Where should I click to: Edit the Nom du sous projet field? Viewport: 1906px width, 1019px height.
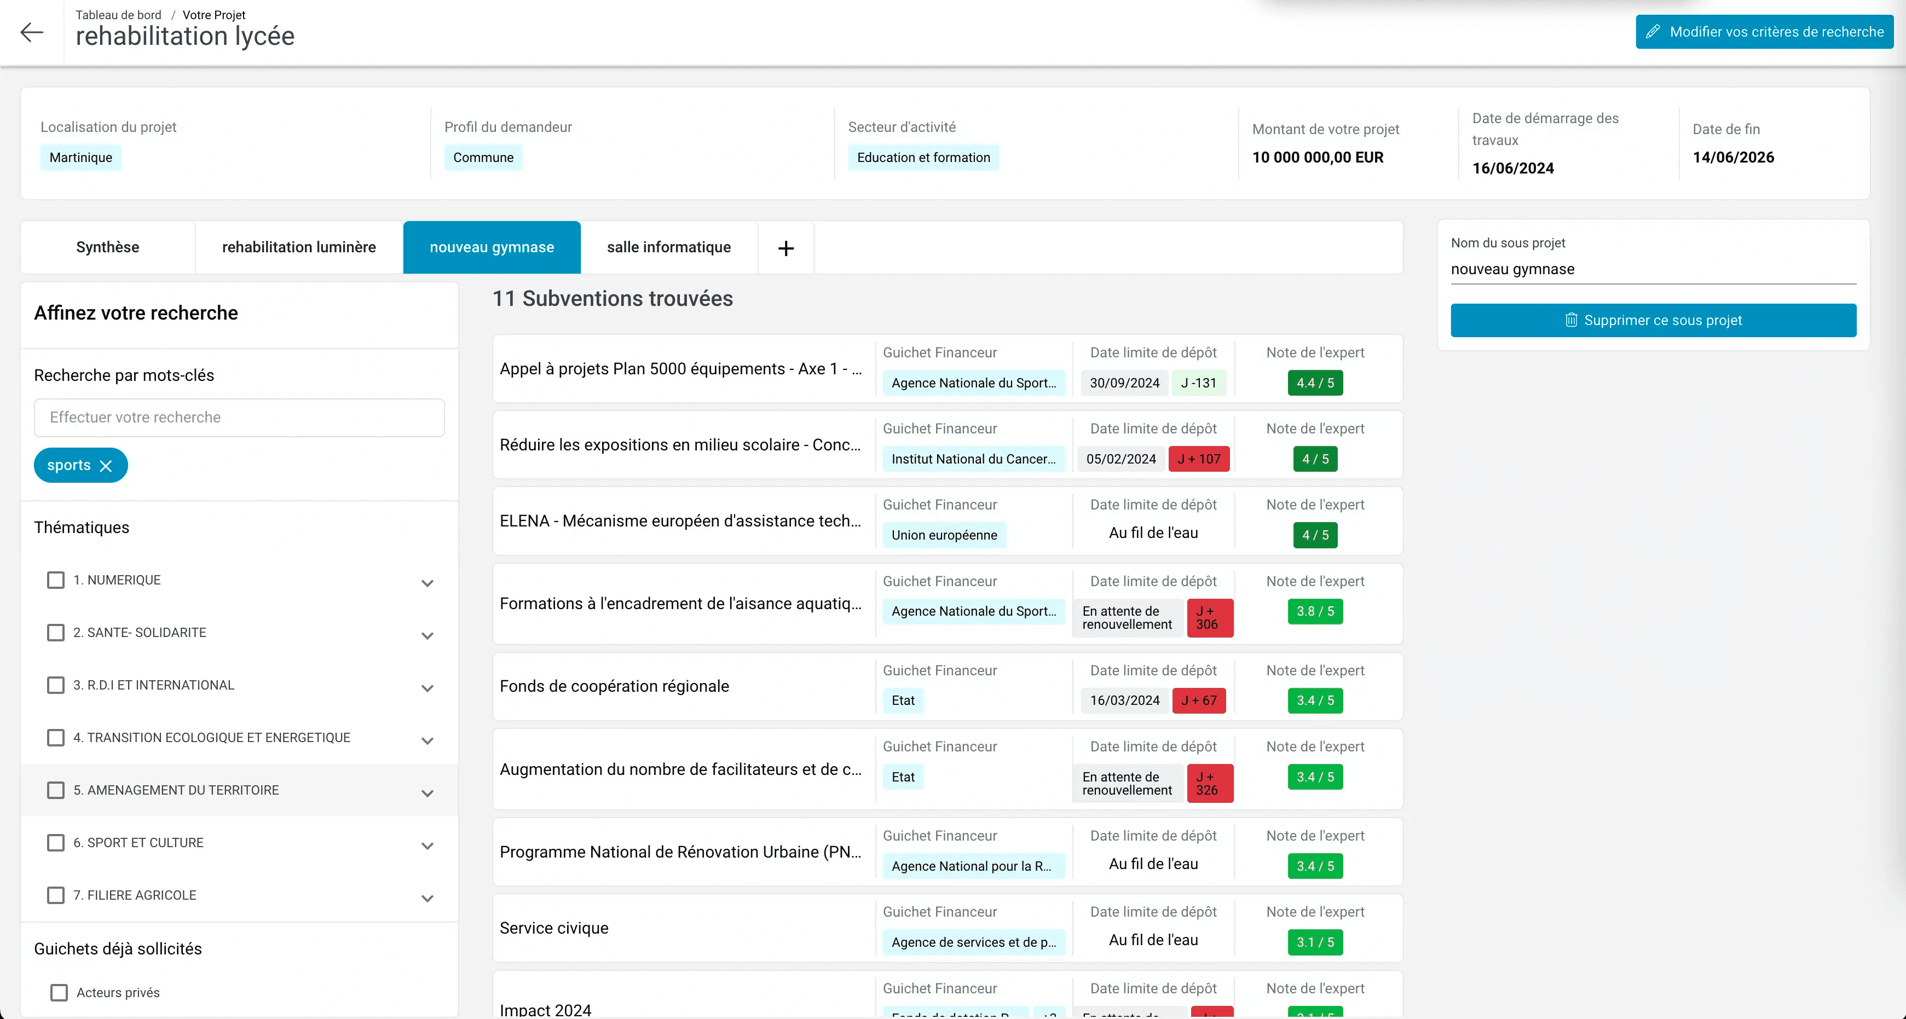(x=1653, y=269)
